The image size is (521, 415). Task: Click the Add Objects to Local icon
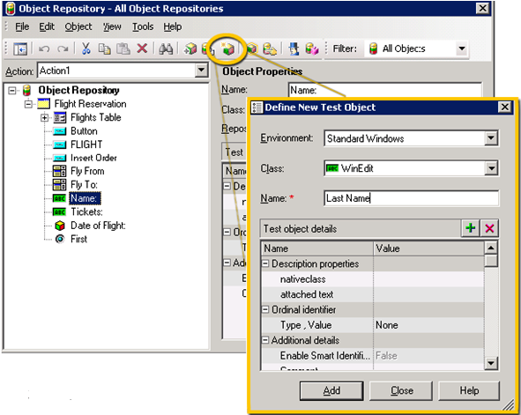[x=190, y=49]
